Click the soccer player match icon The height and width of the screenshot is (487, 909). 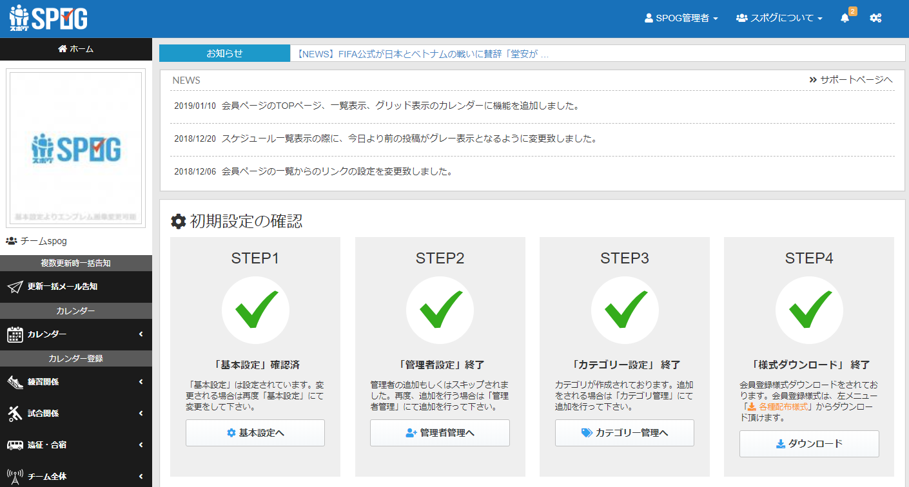15,414
